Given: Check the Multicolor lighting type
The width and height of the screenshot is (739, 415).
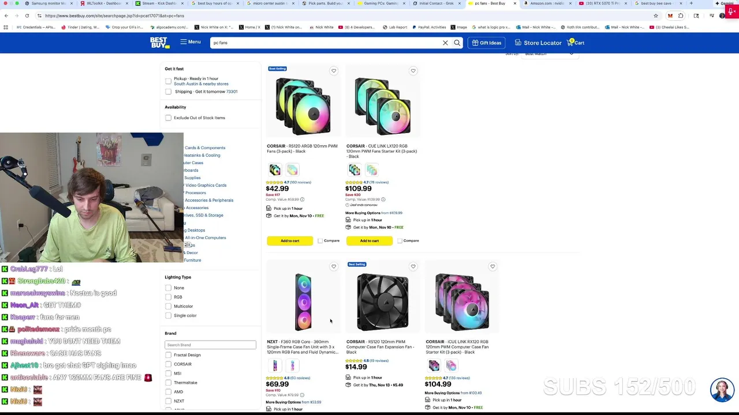Looking at the screenshot, I should tap(168, 307).
